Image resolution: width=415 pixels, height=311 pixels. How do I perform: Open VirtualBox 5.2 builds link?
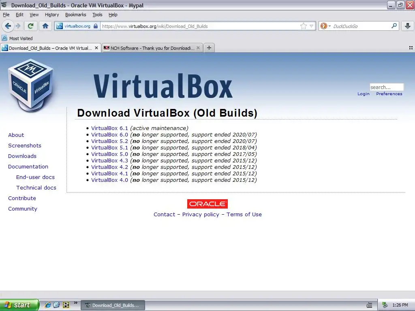[109, 141]
